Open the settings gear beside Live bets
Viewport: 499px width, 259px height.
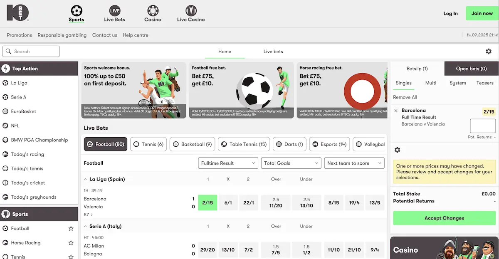coord(489,52)
